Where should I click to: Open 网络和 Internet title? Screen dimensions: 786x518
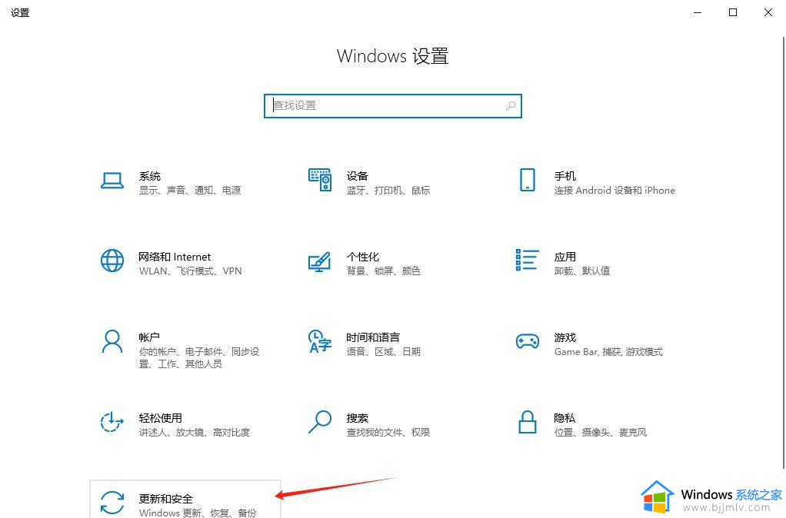(x=175, y=257)
